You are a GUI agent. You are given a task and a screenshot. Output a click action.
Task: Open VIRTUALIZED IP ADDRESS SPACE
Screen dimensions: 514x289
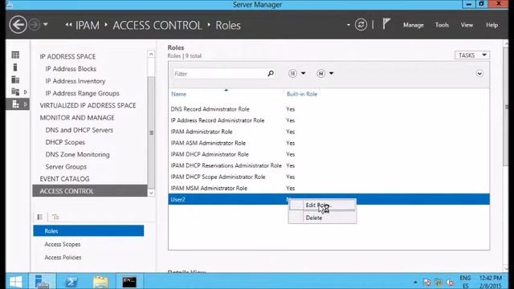(x=88, y=105)
